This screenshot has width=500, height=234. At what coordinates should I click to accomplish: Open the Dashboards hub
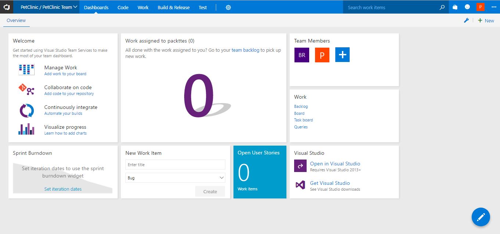pyautogui.click(x=96, y=7)
